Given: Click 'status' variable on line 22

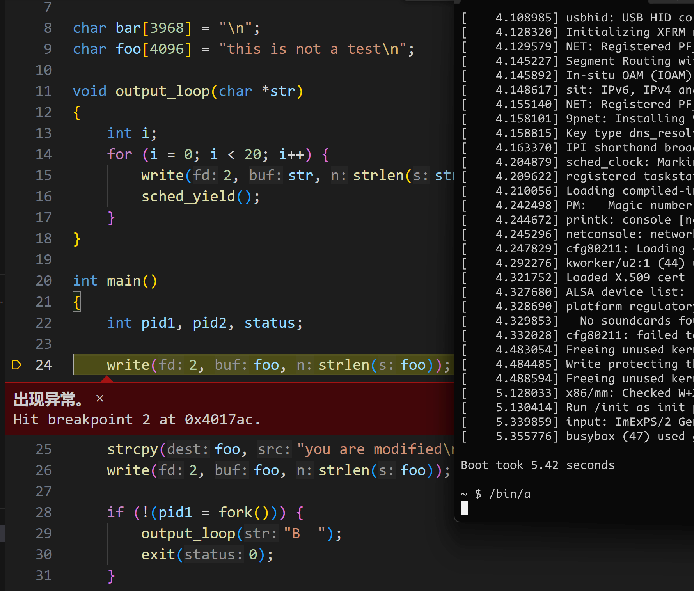Looking at the screenshot, I should tap(270, 323).
